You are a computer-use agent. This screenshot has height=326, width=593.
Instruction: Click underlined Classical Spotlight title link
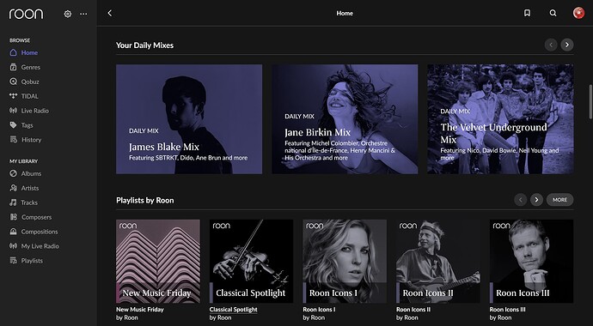point(234,310)
